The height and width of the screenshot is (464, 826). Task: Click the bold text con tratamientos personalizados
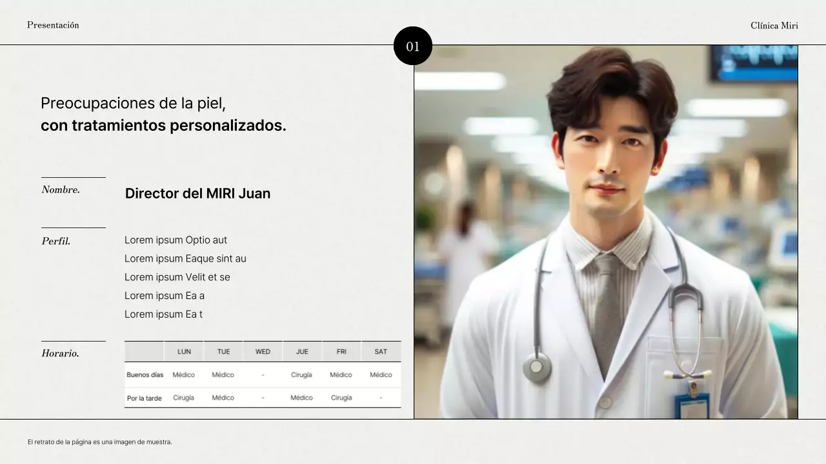163,126
